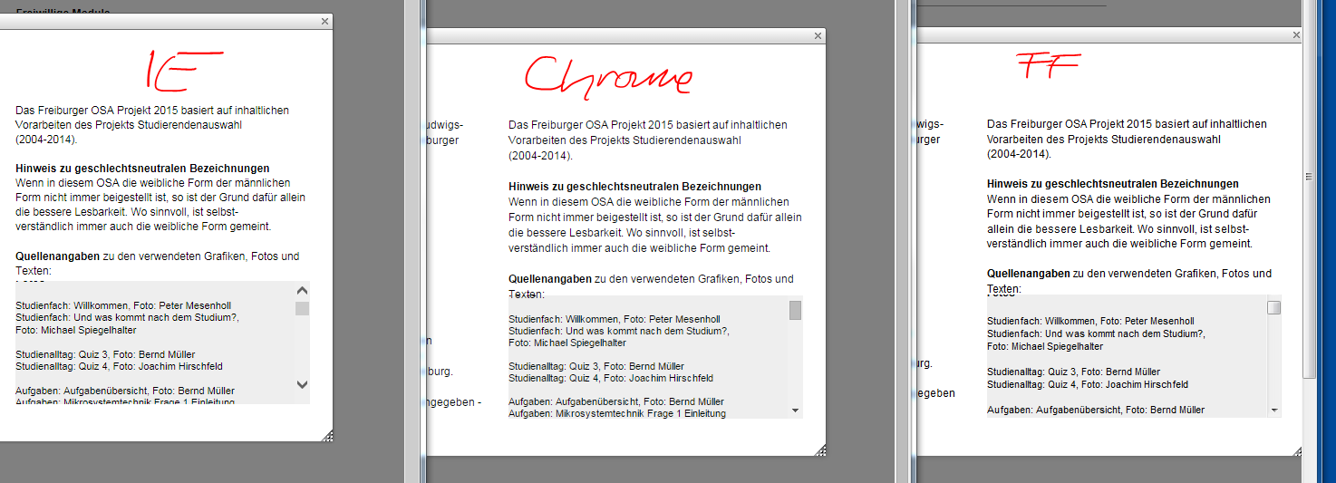Viewport: 1336px width, 483px height.
Task: Click 'Studienalltag: Quiz 4, Foto: Joachim Hirschfeld' in FF list
Action: [x=1088, y=384]
